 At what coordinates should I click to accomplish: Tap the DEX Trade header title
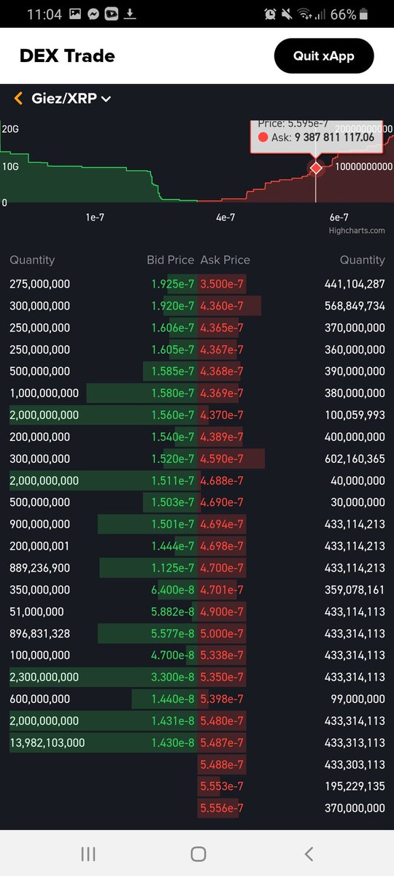(x=67, y=55)
